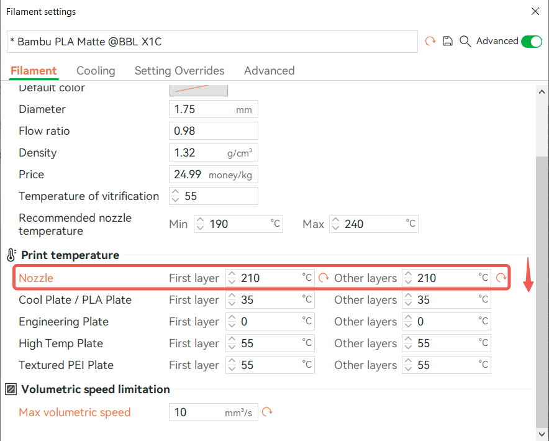Image resolution: width=549 pixels, height=441 pixels.
Task: Click Cool Plate Other layers spinner
Action: (408, 300)
